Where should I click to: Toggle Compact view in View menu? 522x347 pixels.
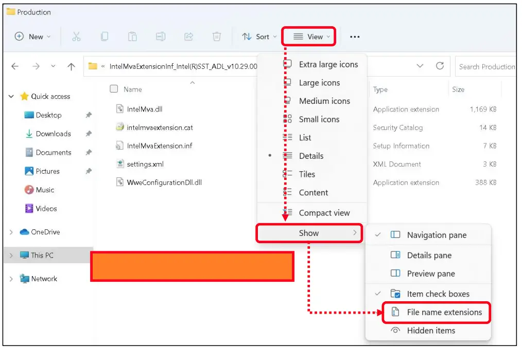pos(312,213)
